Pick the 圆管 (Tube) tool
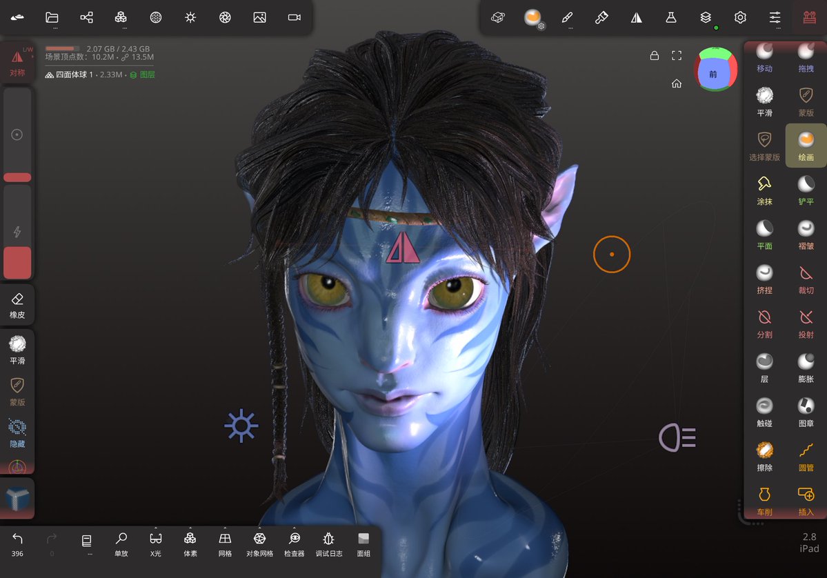 [x=806, y=456]
